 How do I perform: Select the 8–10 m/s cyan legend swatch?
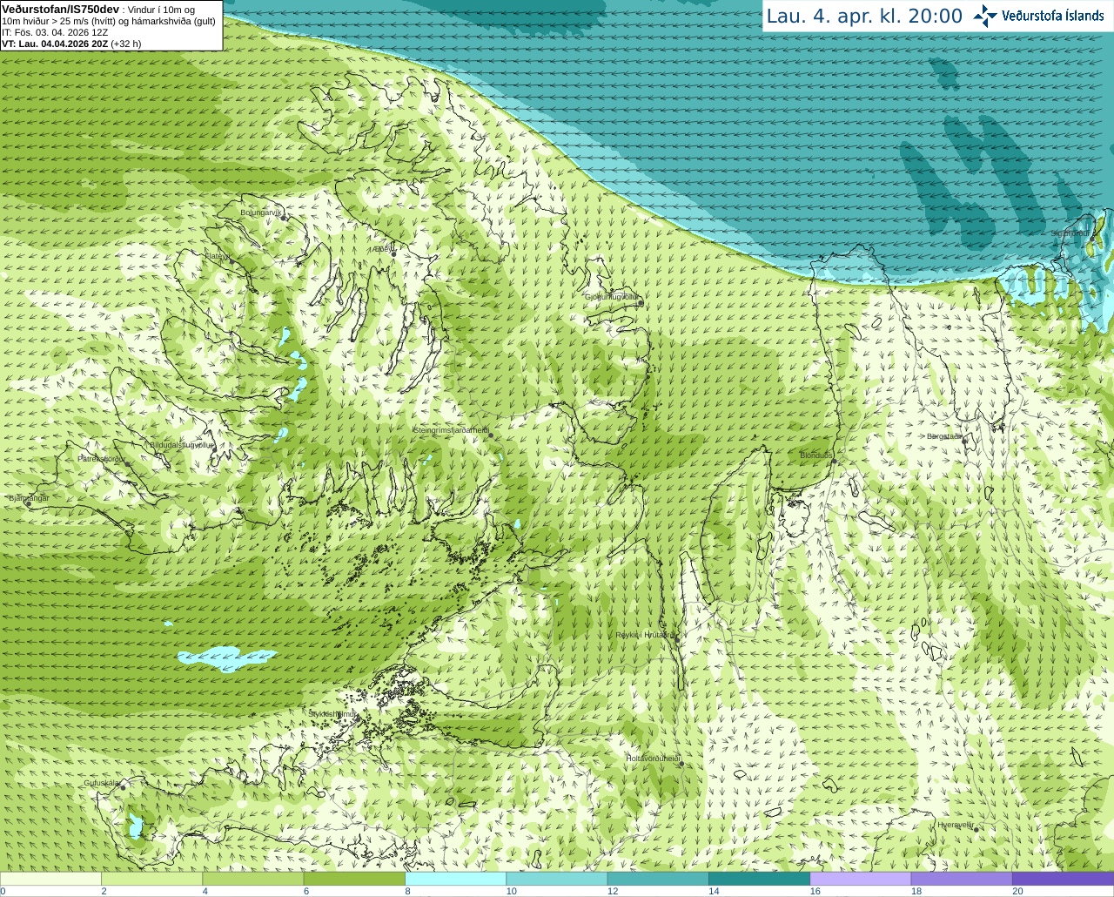click(455, 879)
